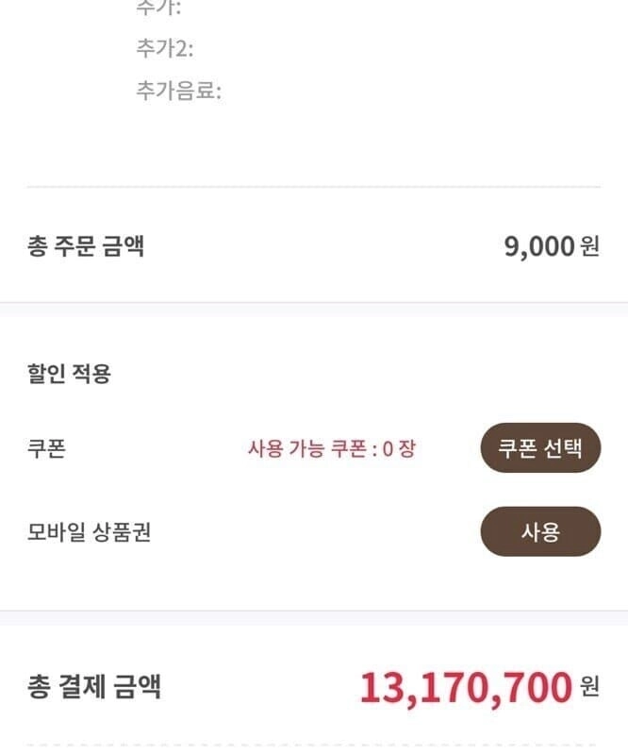
Task: Click the 총 결제 금액 label
Action: tap(94, 686)
